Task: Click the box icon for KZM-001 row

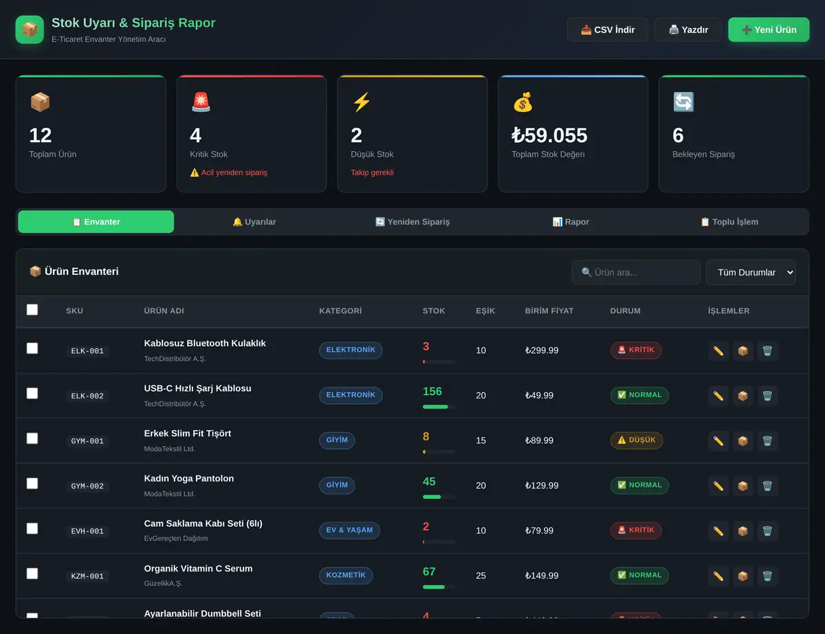Action: click(x=743, y=576)
